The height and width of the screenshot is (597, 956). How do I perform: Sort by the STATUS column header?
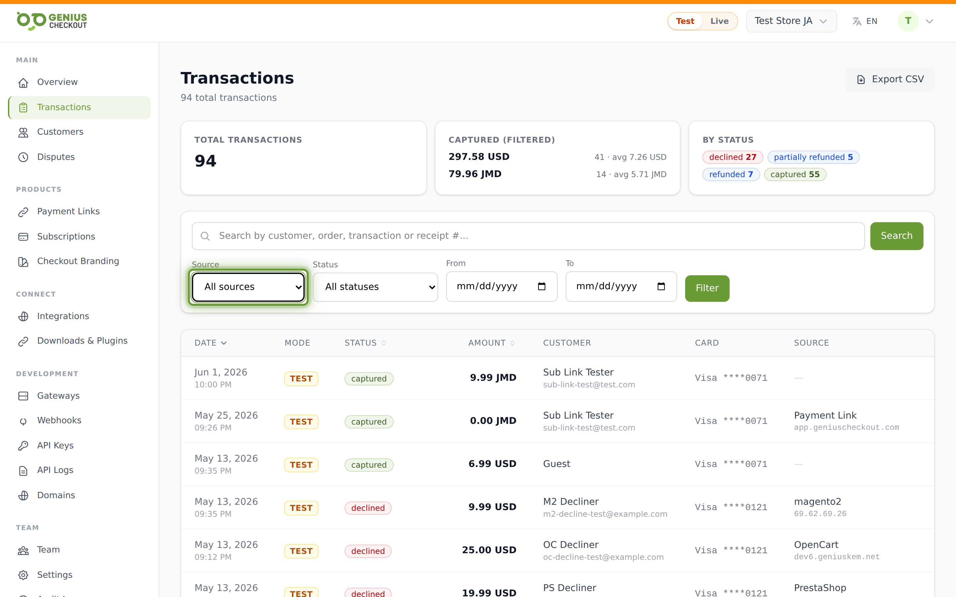click(365, 343)
